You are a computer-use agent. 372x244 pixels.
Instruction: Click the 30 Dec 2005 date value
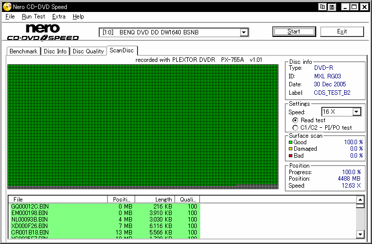click(x=330, y=84)
